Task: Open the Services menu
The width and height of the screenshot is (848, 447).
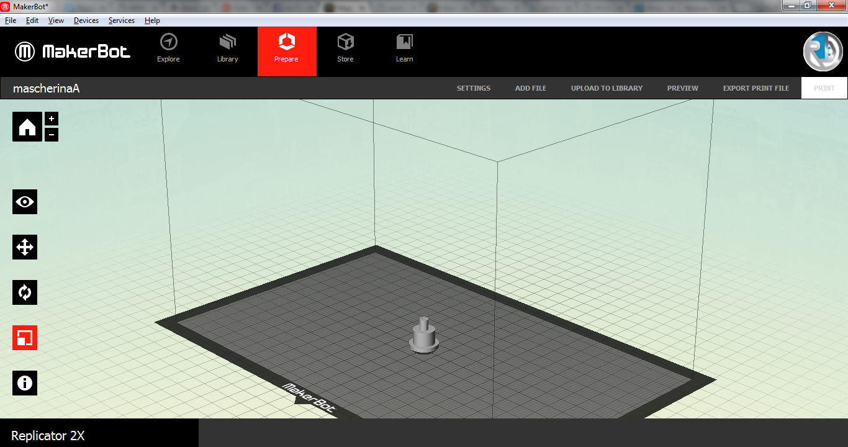Action: (x=122, y=20)
